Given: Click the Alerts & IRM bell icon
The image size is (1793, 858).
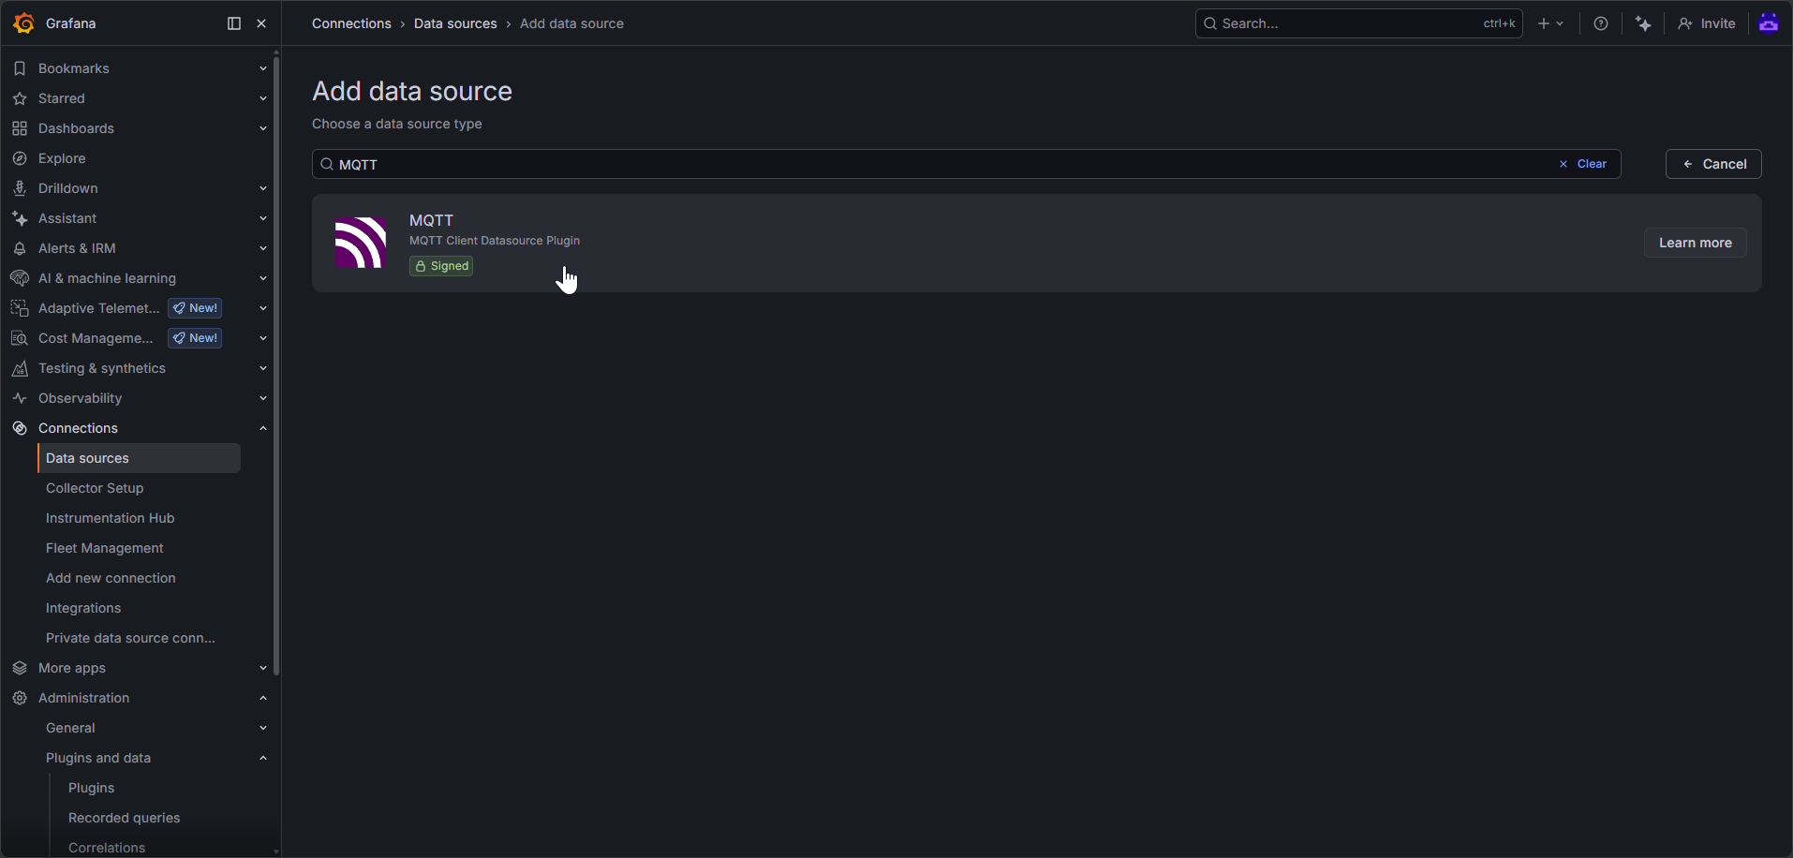Looking at the screenshot, I should pyautogui.click(x=20, y=248).
